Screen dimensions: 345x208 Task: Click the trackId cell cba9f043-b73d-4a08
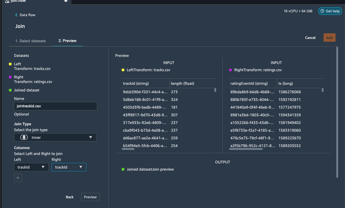click(x=146, y=130)
